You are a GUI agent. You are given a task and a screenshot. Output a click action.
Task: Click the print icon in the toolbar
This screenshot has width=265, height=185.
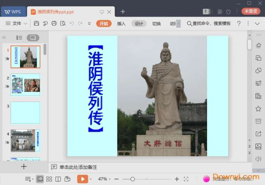pos(54,23)
